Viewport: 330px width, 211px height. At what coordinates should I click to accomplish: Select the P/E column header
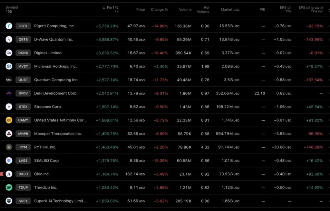(x=262, y=10)
